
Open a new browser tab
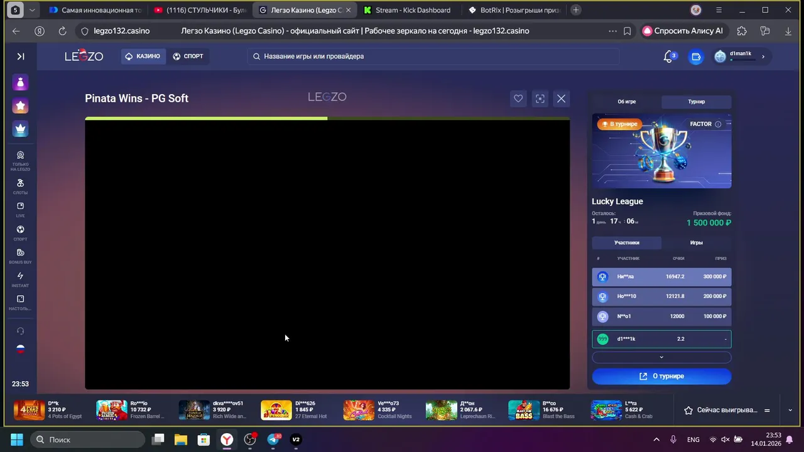coord(575,10)
